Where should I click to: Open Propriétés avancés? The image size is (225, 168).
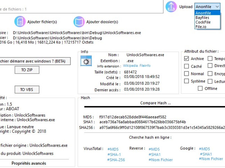click(29, 163)
